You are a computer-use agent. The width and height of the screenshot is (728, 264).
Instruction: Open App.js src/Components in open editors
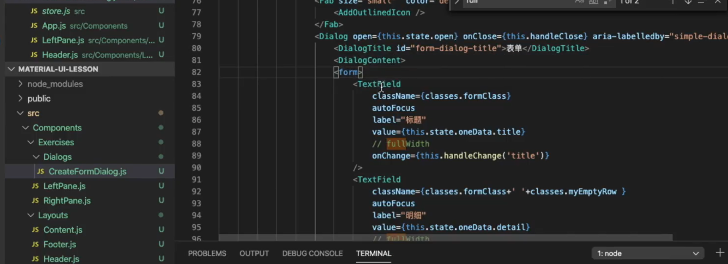click(x=90, y=26)
